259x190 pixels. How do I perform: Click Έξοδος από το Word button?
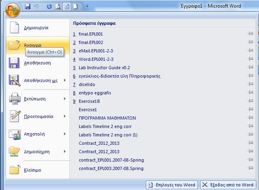point(228,185)
